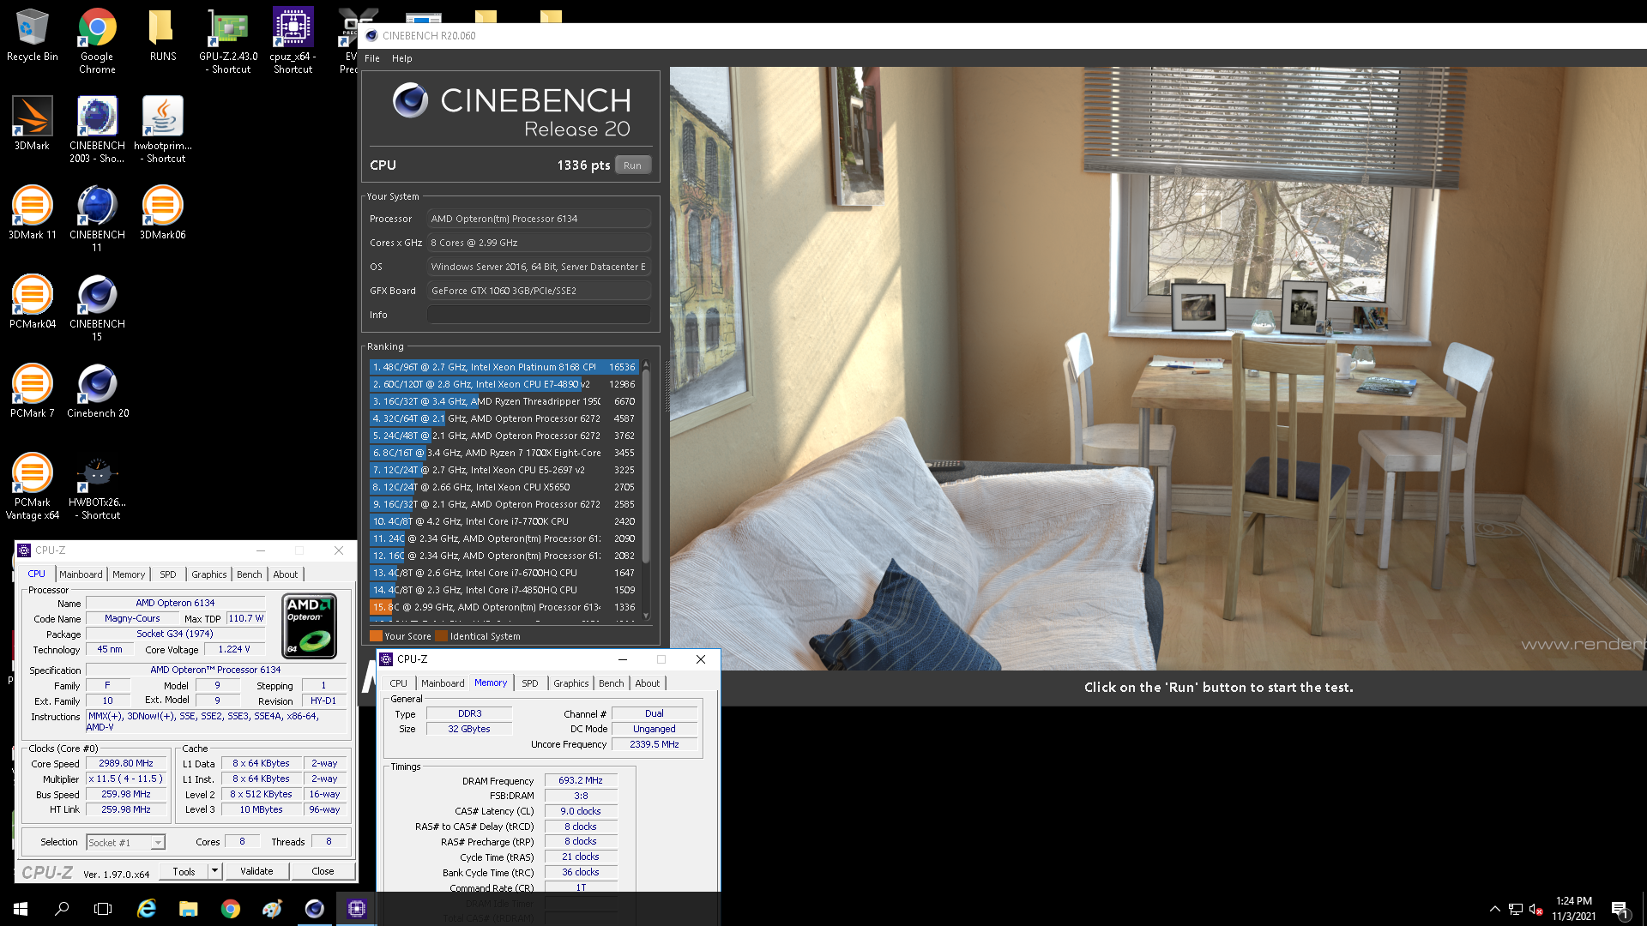Launch the 3DMark desktop icon
The width and height of the screenshot is (1647, 926).
click(x=33, y=124)
